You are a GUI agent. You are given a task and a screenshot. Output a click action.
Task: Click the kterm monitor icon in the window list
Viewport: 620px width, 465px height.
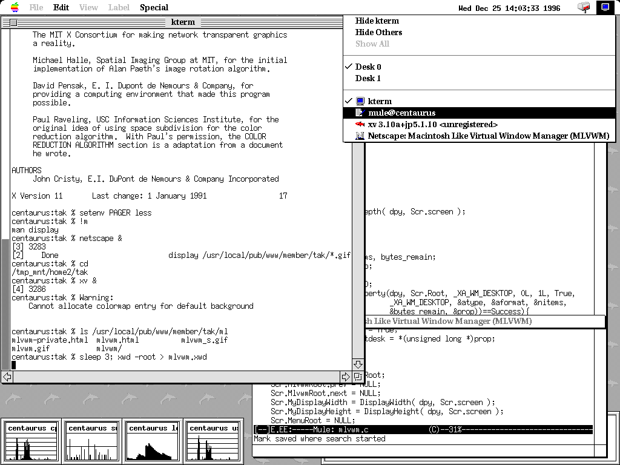pyautogui.click(x=360, y=101)
